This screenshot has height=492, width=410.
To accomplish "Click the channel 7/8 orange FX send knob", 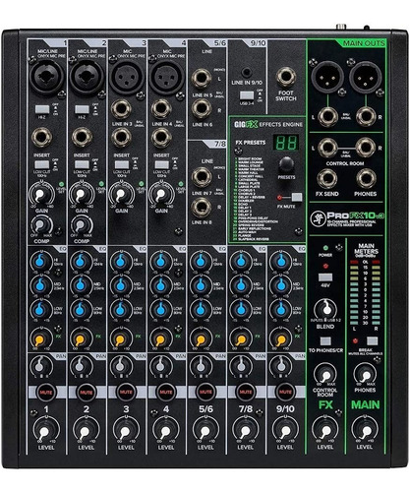I will (x=241, y=338).
